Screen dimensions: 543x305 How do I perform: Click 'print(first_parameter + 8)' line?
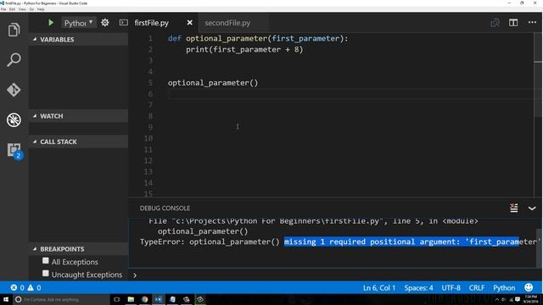point(244,49)
